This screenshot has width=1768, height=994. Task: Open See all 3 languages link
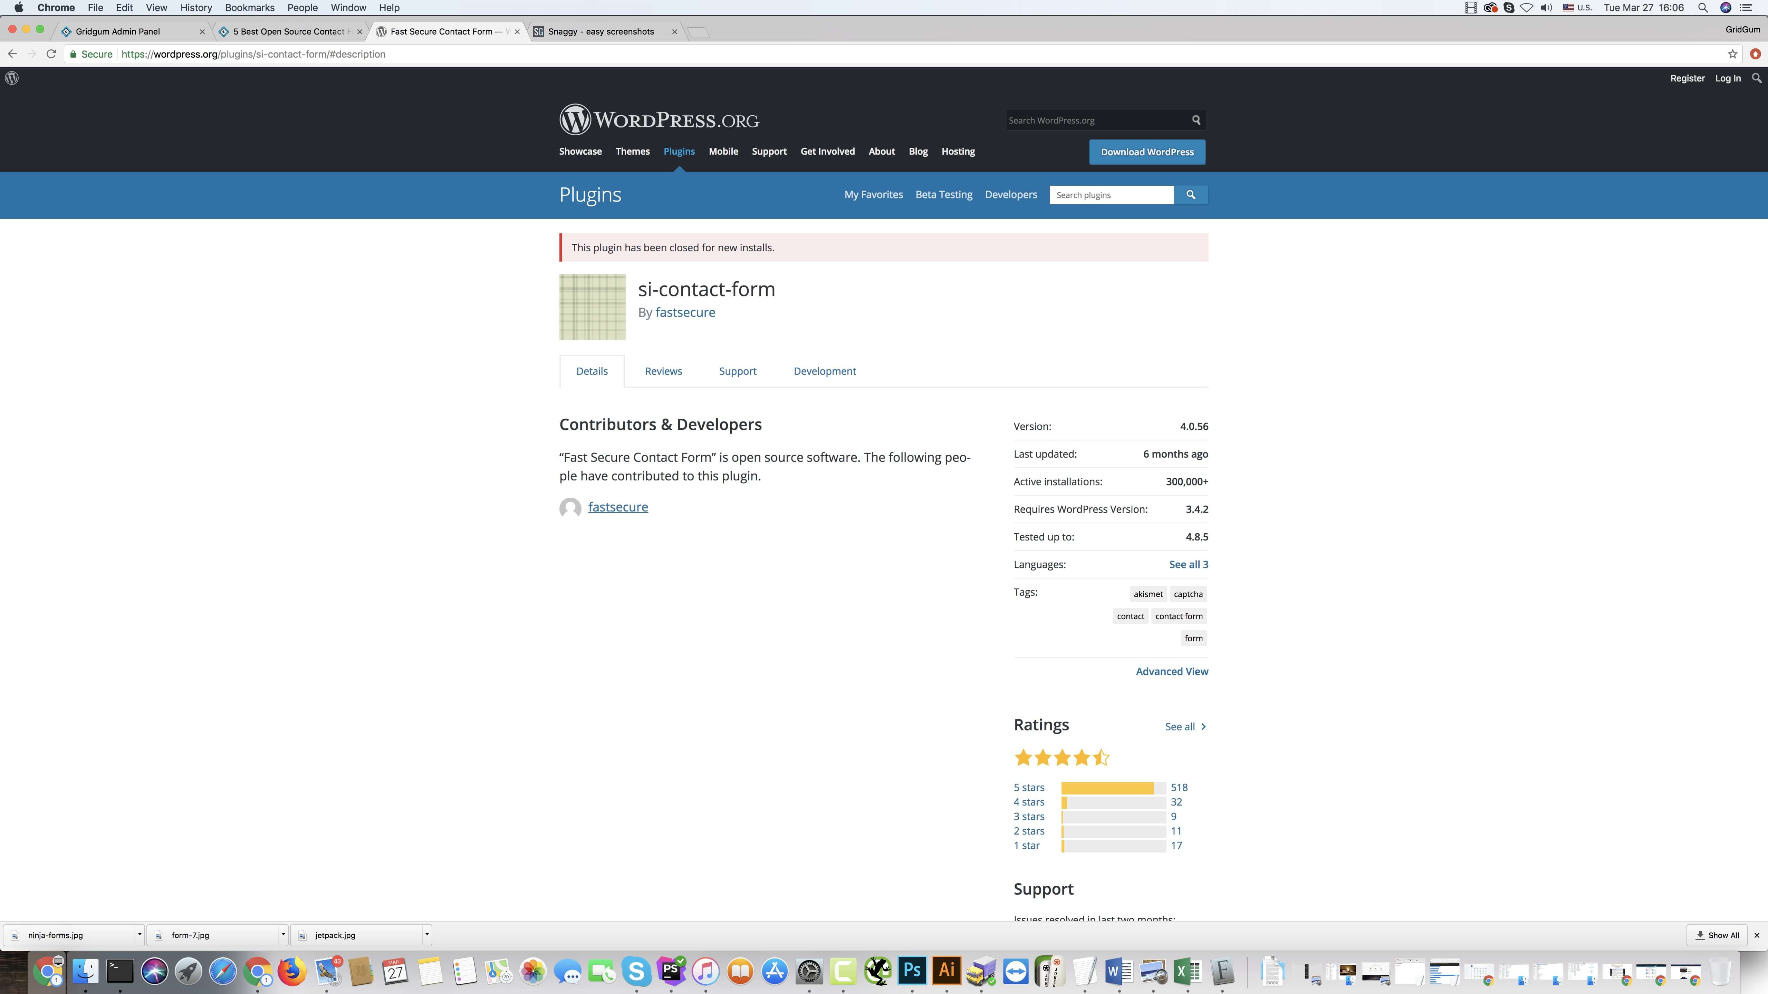coord(1189,565)
